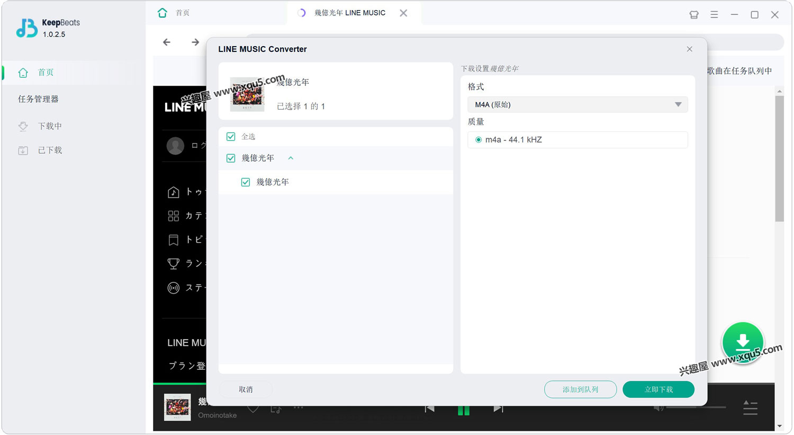Close the LINE MUSIC Converter dialog
Viewport: 794px width, 435px height.
(689, 49)
